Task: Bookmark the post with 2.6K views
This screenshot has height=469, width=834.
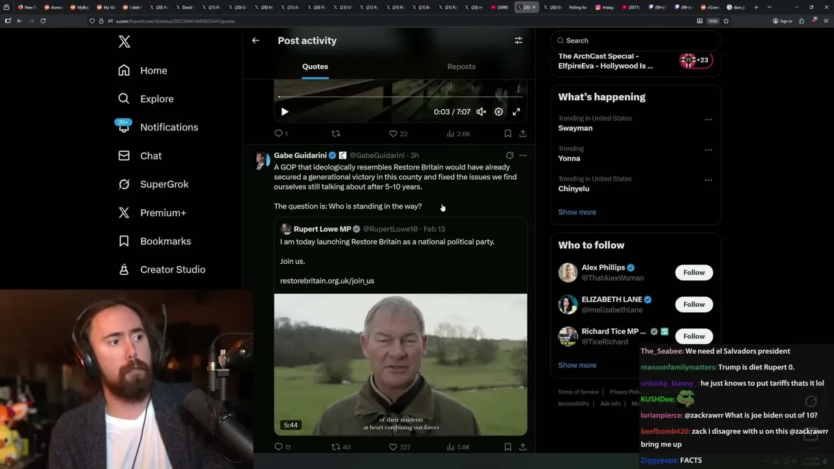Action: (x=508, y=134)
